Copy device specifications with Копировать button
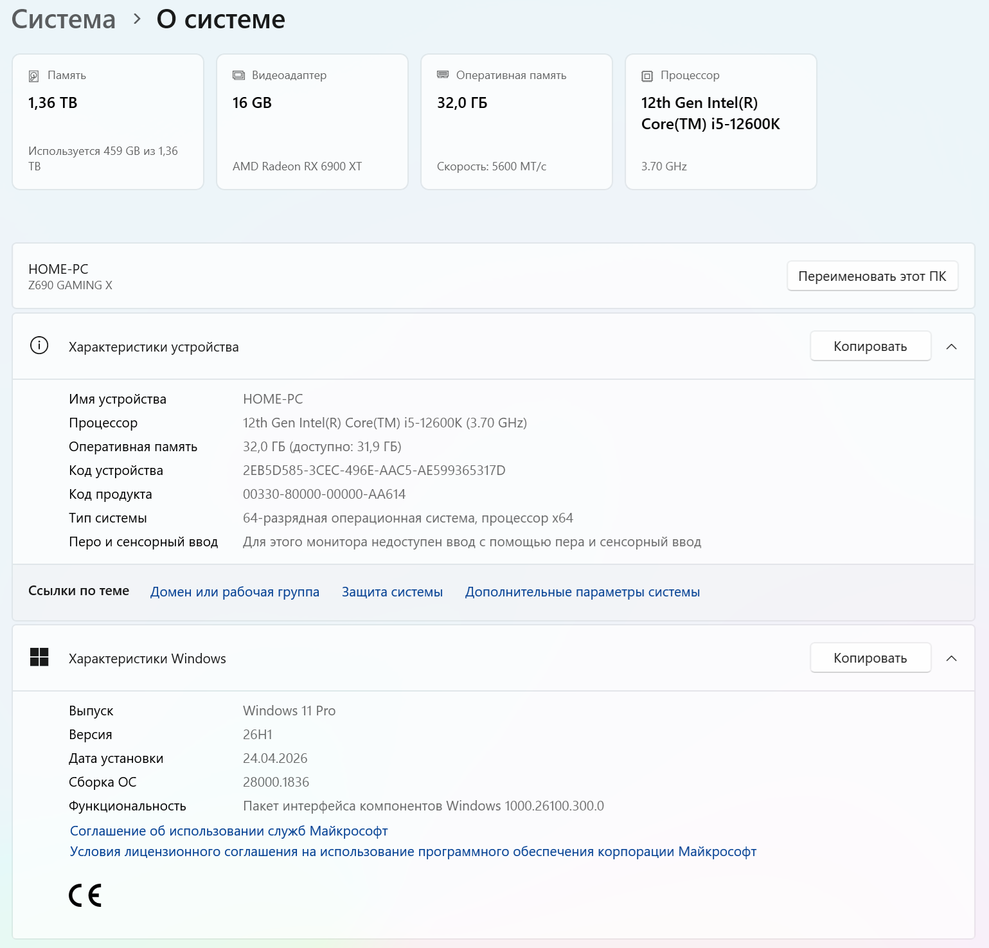 [x=870, y=346]
